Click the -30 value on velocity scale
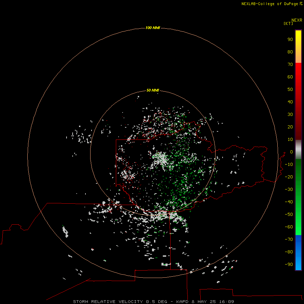This screenshot has height=304, width=304. [289, 189]
